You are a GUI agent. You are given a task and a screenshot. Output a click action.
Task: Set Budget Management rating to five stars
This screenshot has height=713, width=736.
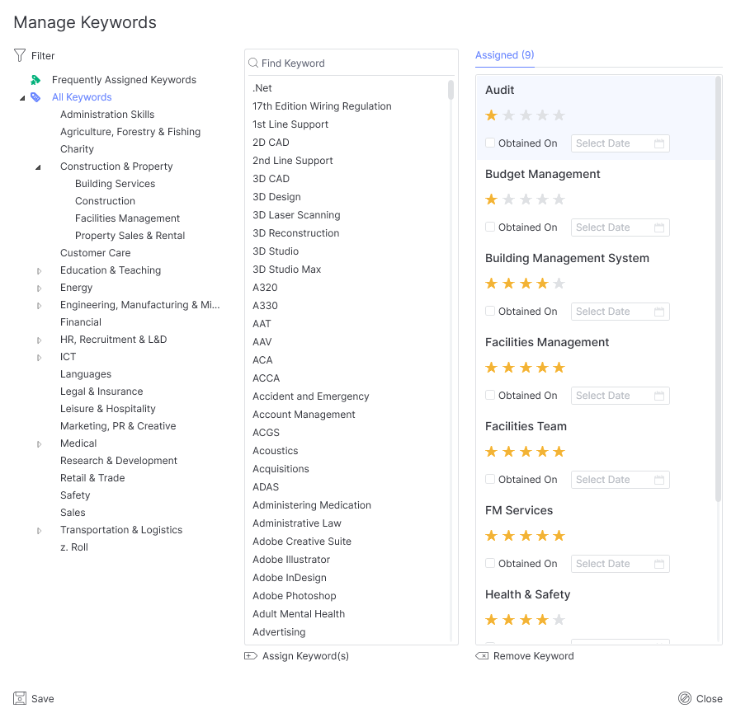pyautogui.click(x=559, y=199)
